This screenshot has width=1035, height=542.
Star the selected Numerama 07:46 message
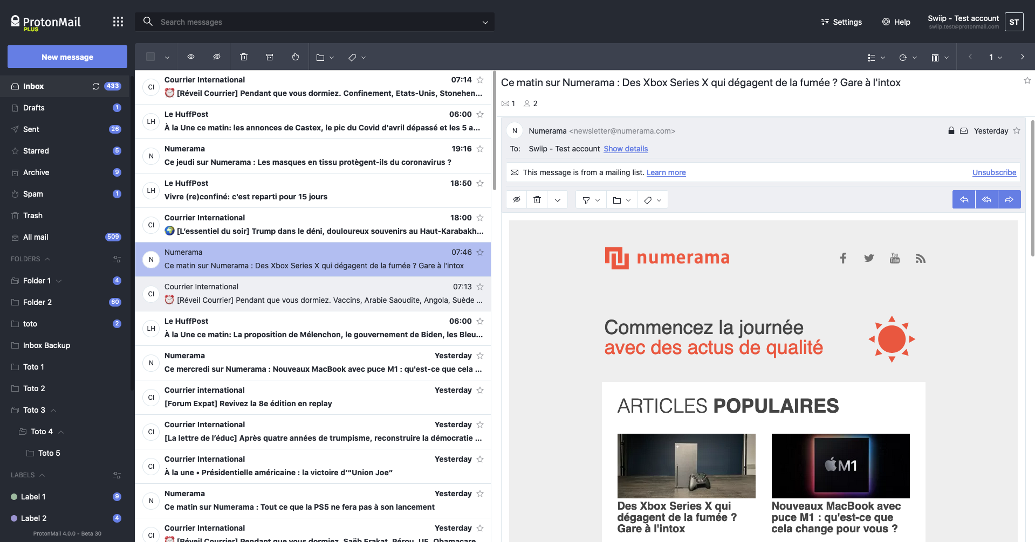pyautogui.click(x=480, y=252)
